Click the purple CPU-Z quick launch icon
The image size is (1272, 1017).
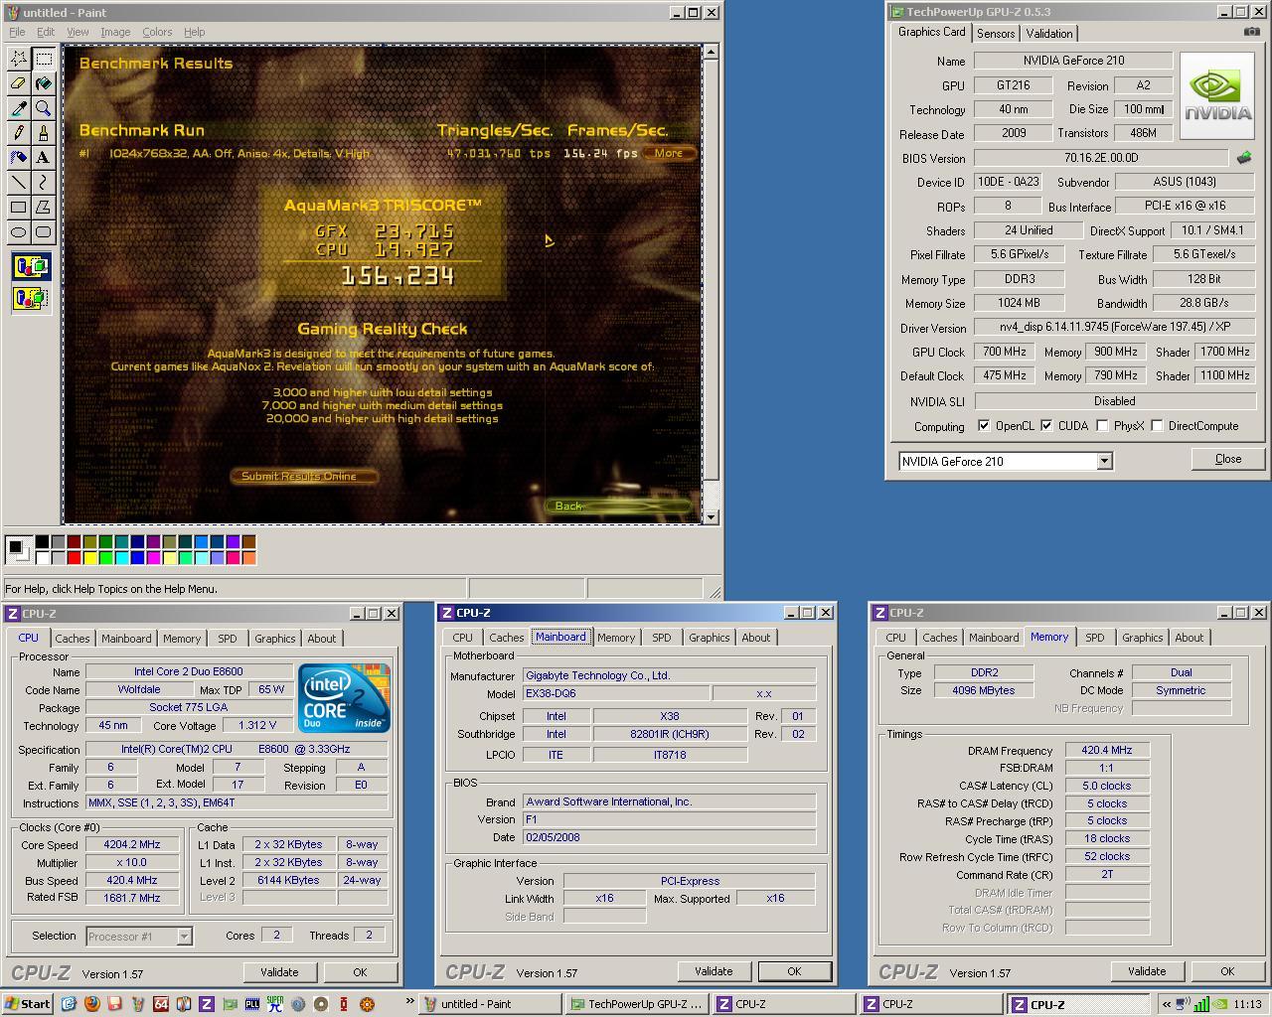pos(207,1004)
